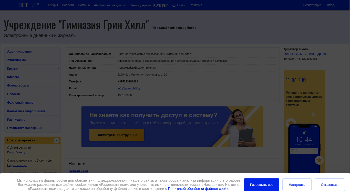Open Статистика посещений in the sidebar

point(33,128)
